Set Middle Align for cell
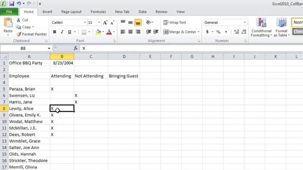Screen dimensions: 303x170 tap(131, 22)
